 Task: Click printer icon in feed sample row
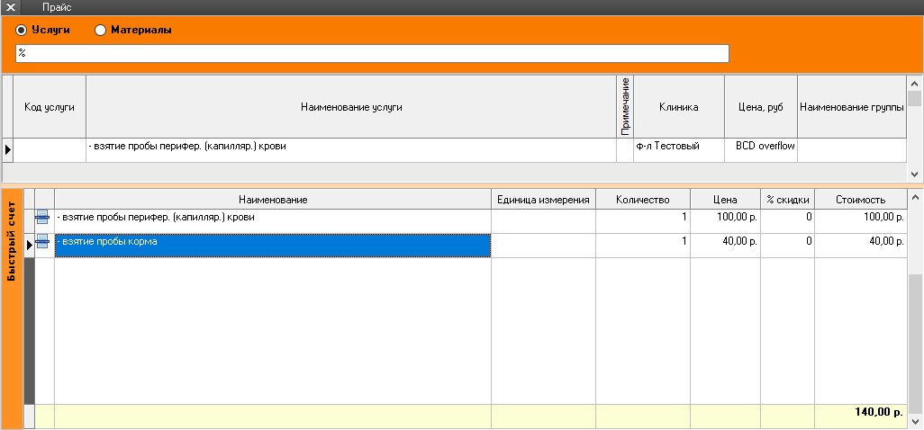(x=42, y=242)
